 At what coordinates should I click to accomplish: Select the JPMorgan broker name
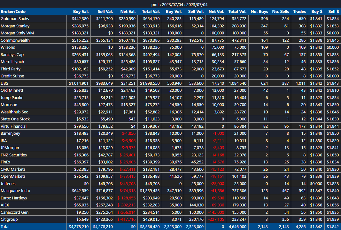10,147
